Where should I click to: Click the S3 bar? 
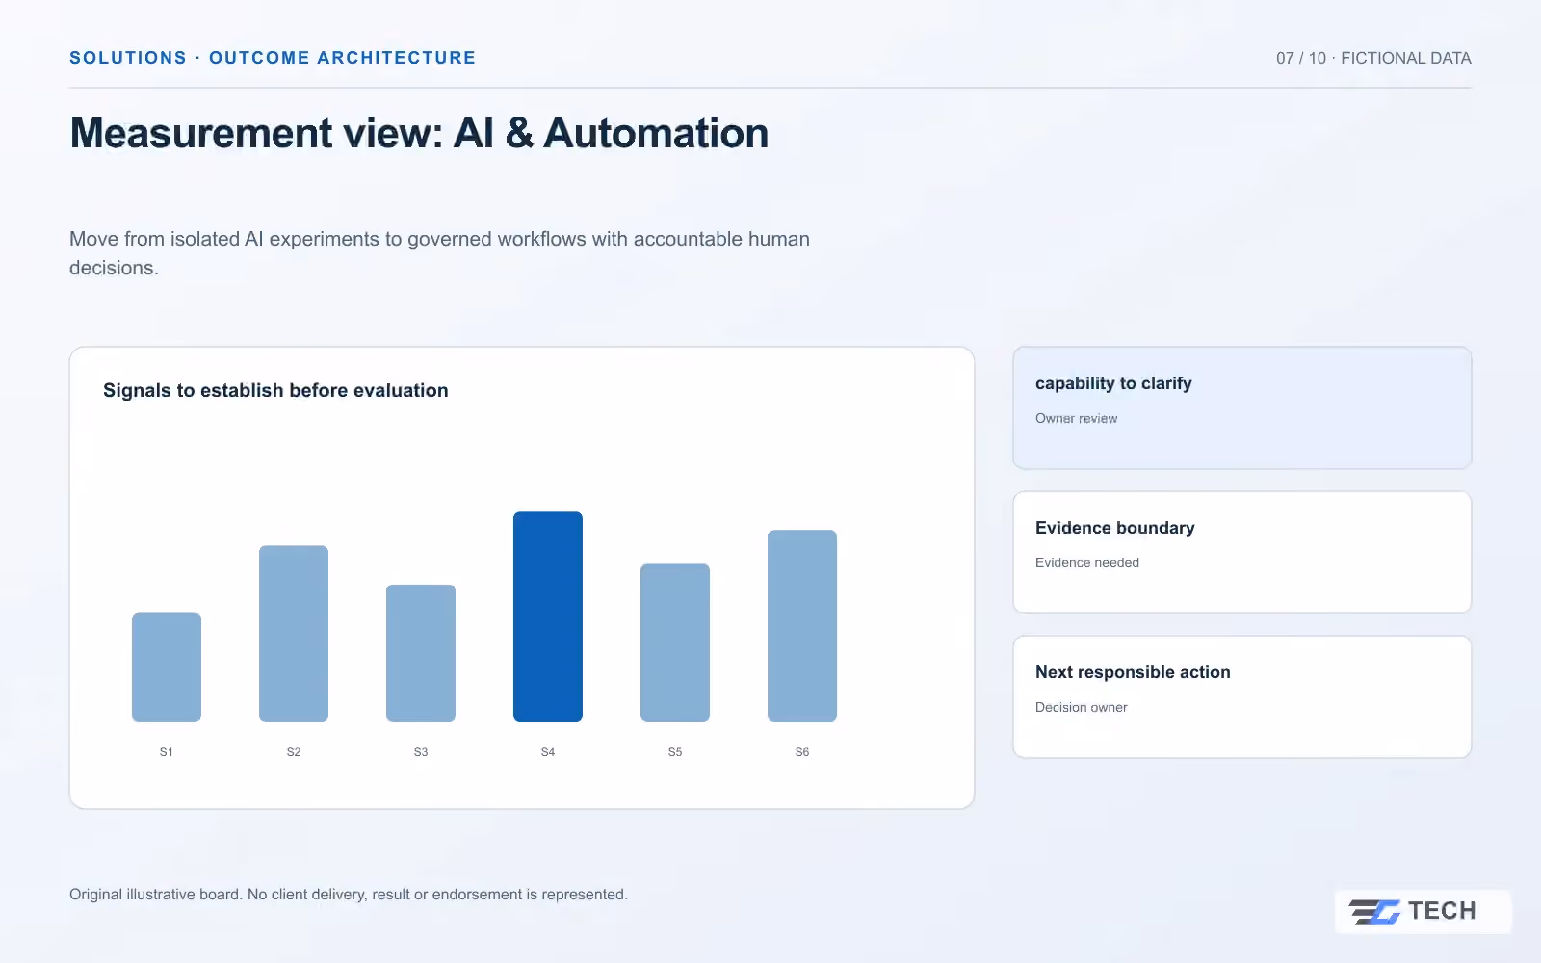point(421,653)
